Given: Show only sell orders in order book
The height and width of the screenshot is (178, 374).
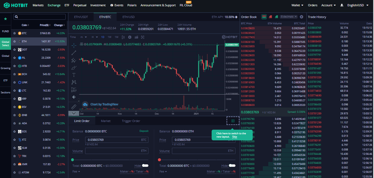Looking at the screenshot, I should pyautogui.click(x=270, y=17).
